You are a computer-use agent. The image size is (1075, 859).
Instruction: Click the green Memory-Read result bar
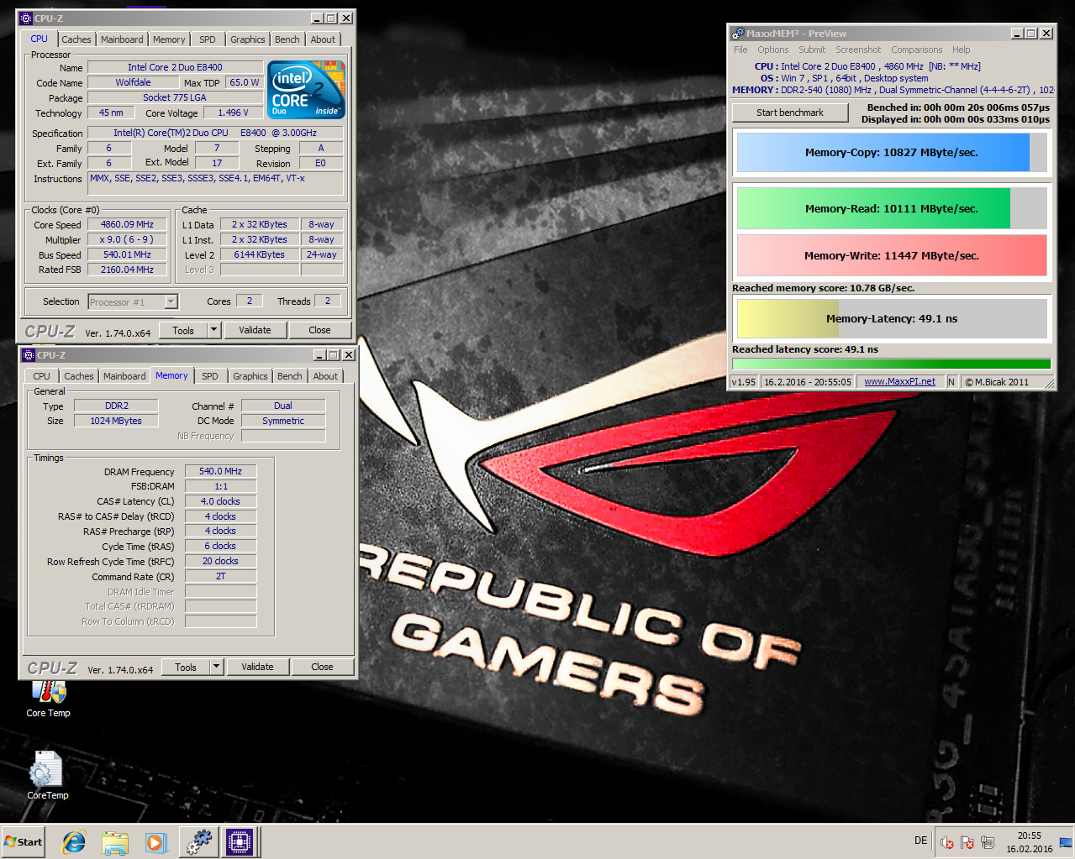[x=892, y=208]
